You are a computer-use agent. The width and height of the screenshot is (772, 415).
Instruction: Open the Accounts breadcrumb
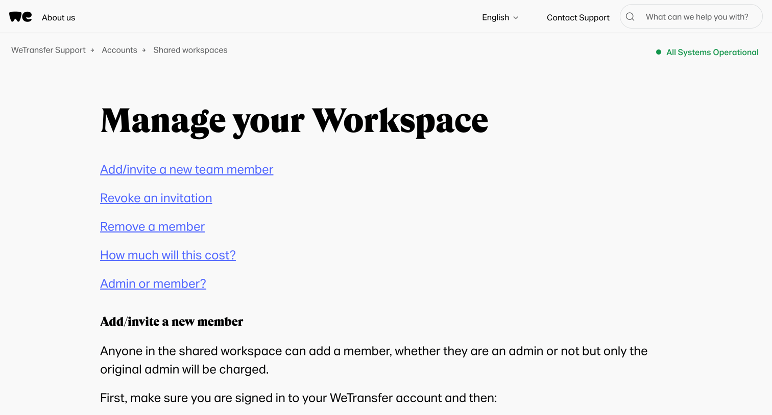(119, 50)
